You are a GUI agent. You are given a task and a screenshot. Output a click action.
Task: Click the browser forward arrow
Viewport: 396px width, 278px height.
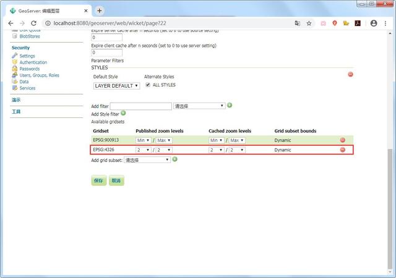22,23
